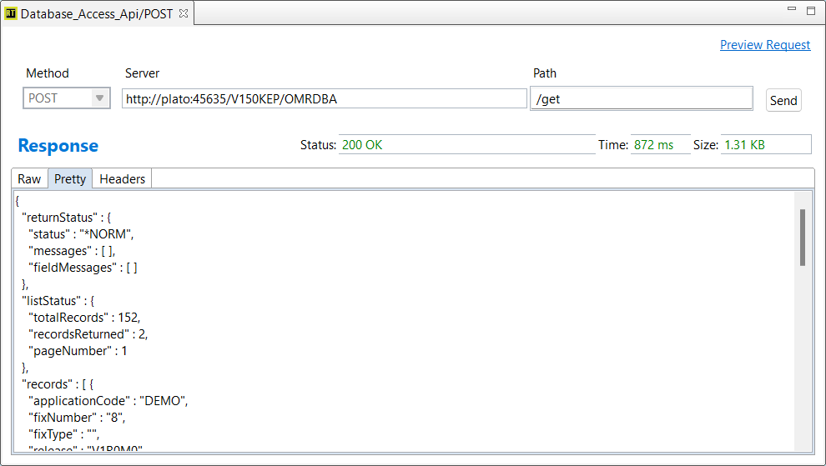The image size is (826, 466).
Task: Open the Preview Request link
Action: tap(764, 45)
